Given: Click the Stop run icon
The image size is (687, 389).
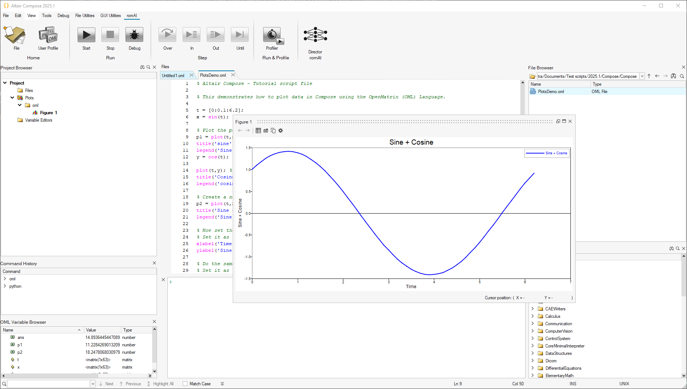Looking at the screenshot, I should point(110,35).
